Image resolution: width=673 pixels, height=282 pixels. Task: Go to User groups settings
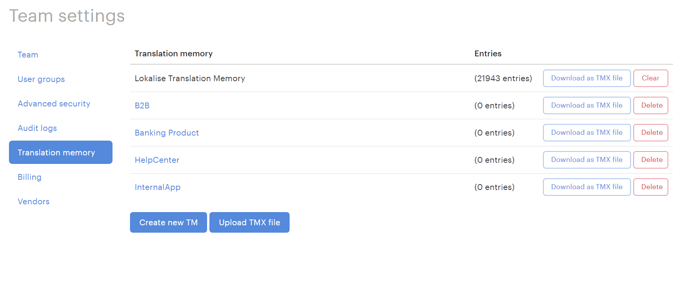41,79
